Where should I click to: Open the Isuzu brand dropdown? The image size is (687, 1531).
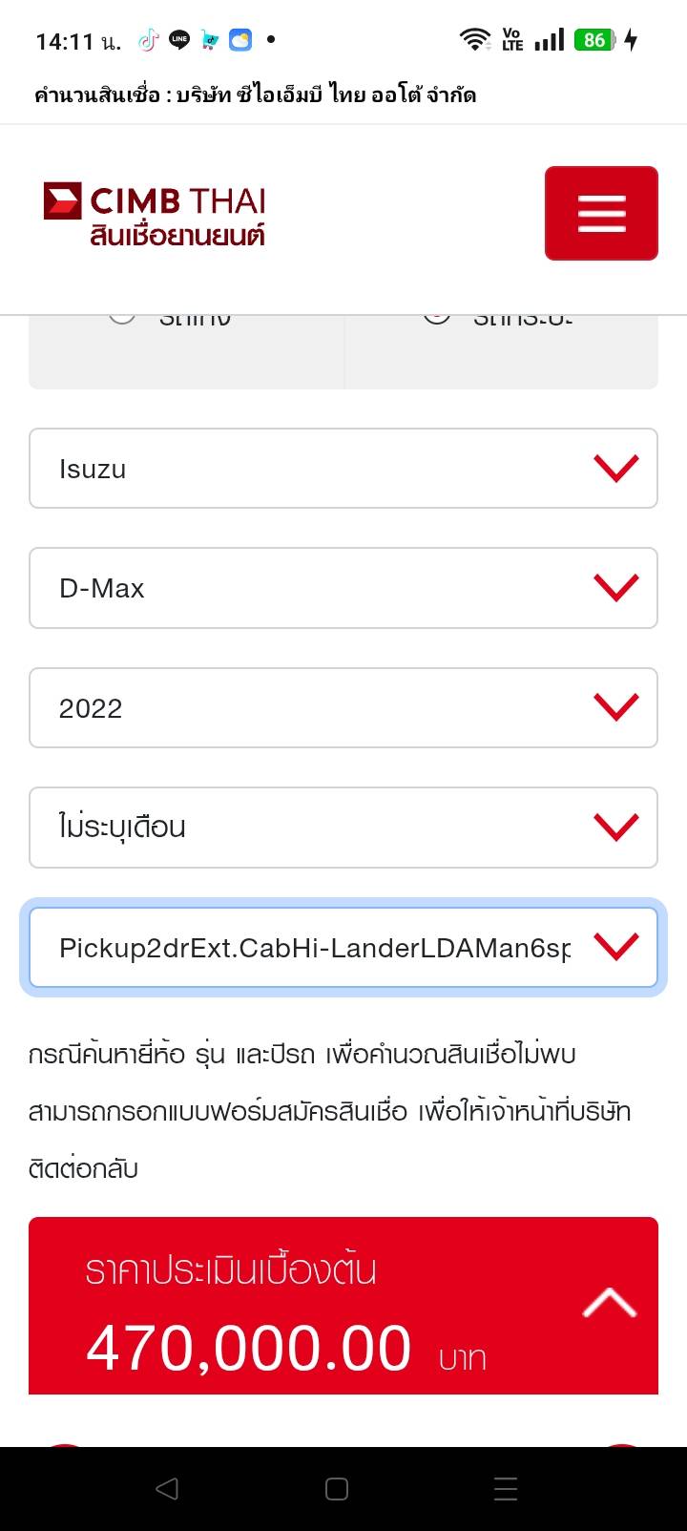(x=343, y=469)
